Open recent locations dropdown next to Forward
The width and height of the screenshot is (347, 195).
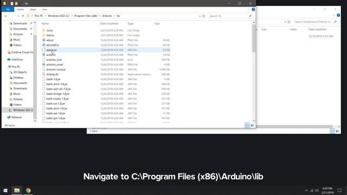18,16
